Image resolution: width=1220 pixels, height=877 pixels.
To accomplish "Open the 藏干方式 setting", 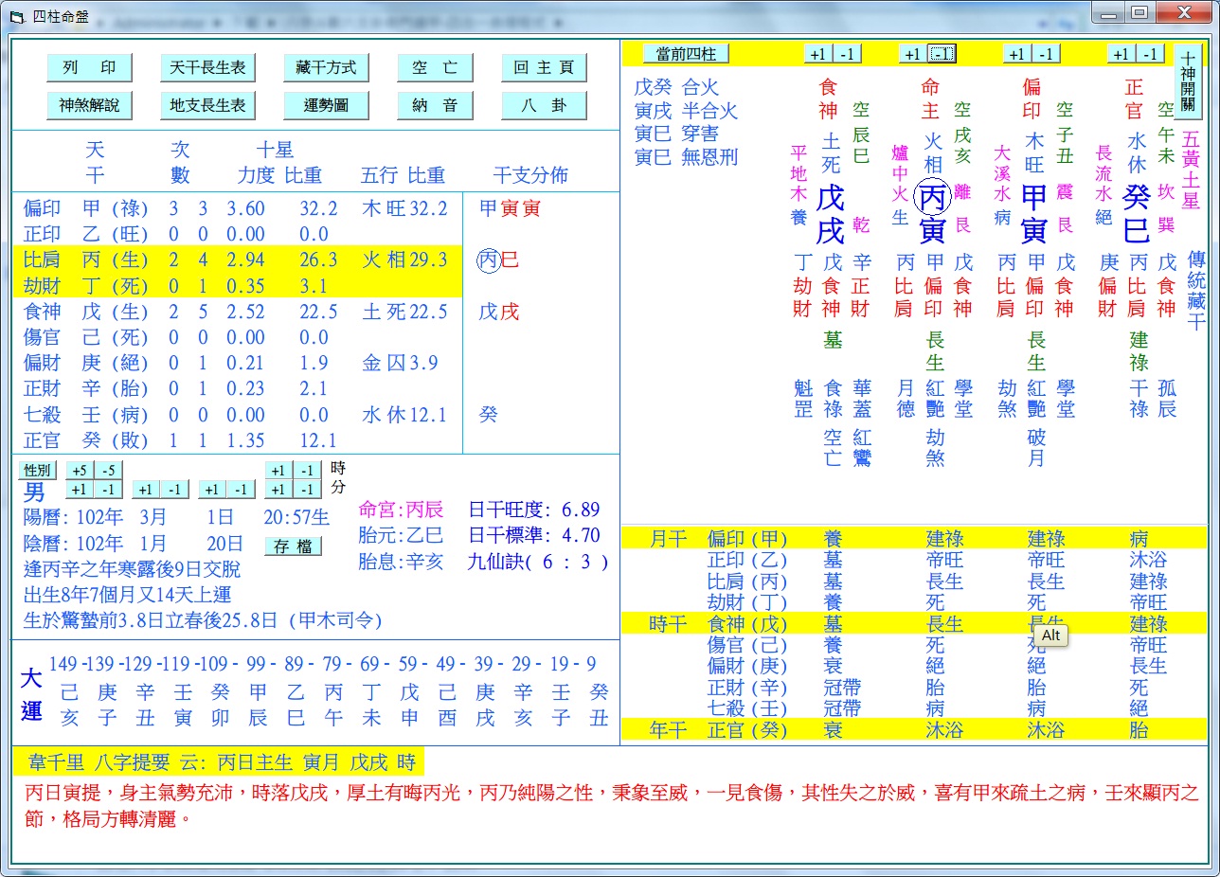I will (326, 68).
